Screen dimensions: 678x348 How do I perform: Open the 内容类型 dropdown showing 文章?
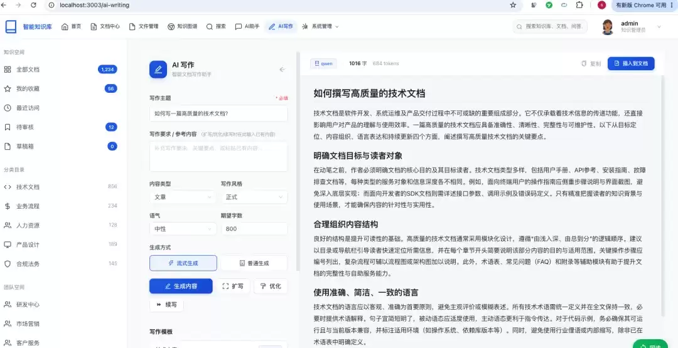(183, 197)
